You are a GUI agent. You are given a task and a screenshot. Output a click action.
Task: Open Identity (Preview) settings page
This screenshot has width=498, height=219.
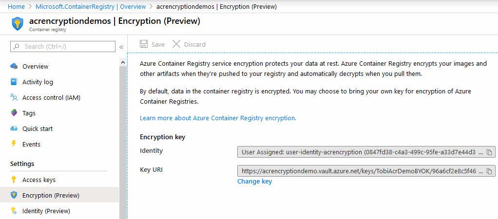click(x=46, y=211)
